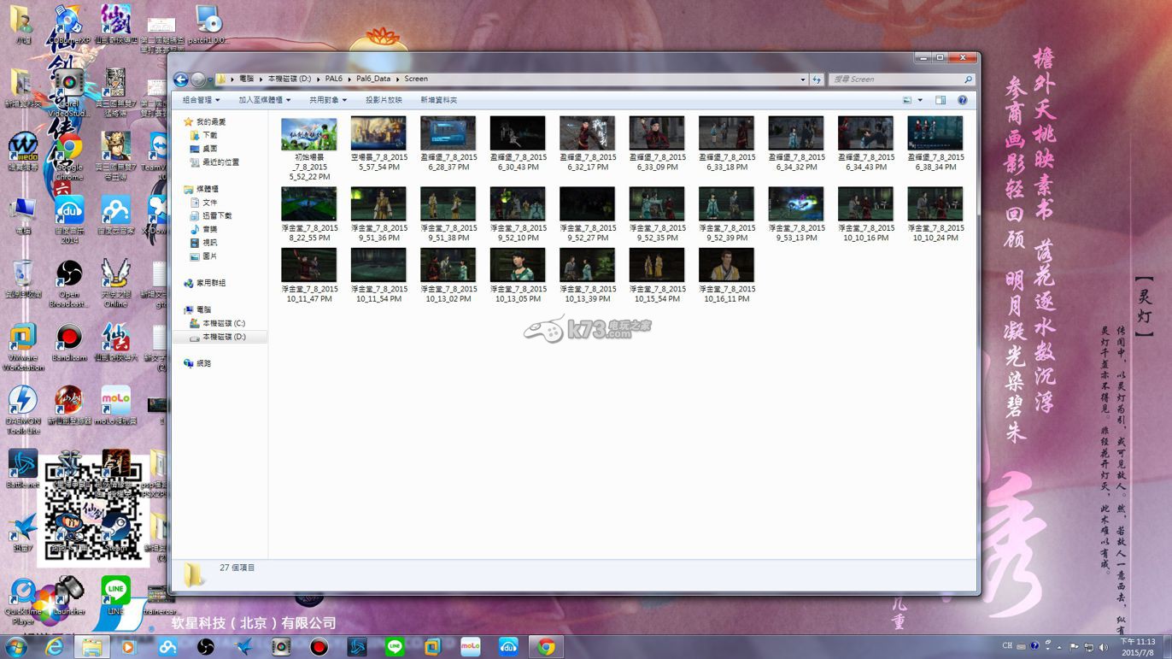Open DAEMON Tools Lite desktop shortcut
1172x659 pixels.
(23, 410)
